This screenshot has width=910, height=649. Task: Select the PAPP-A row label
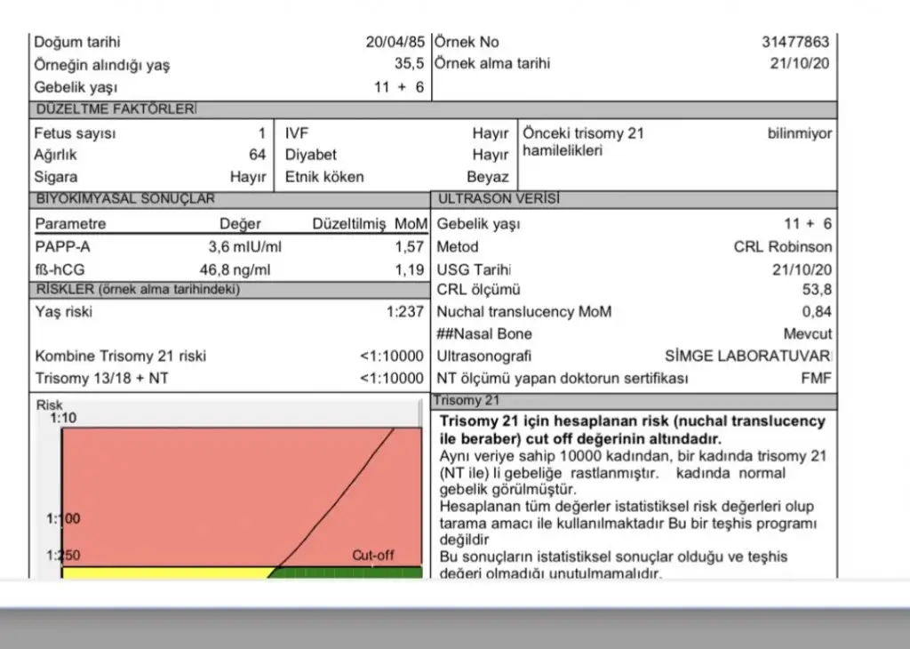[63, 247]
